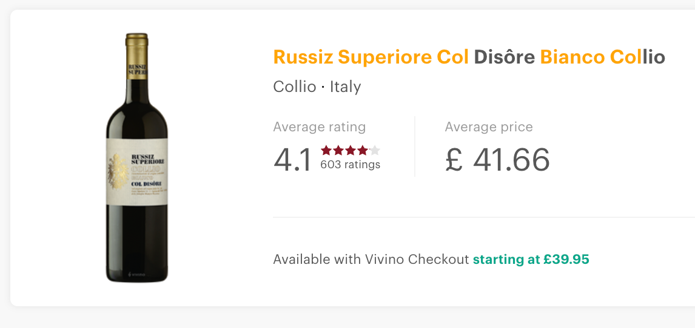695x328 pixels.
Task: Click the £ 41.66 average price
Action: (497, 160)
